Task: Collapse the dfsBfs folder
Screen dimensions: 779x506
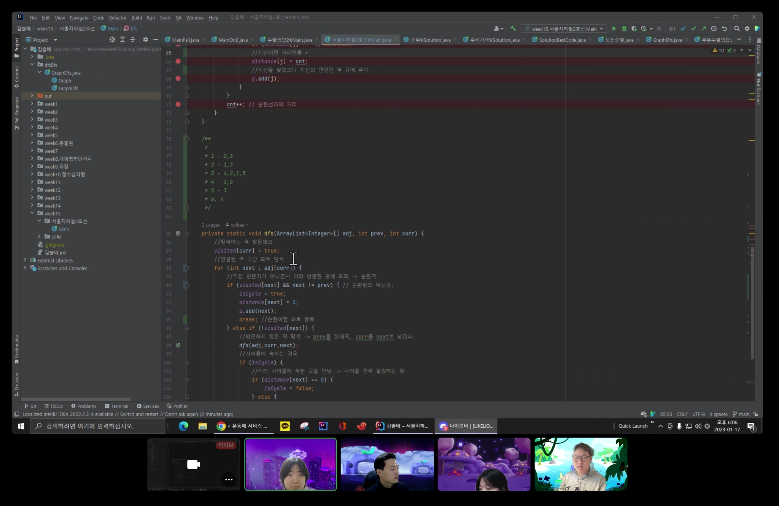Action: (x=32, y=65)
